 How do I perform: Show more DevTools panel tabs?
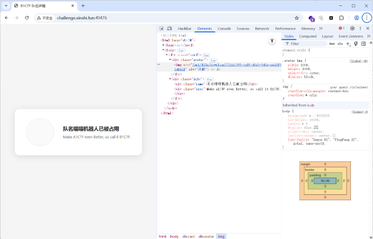321,29
